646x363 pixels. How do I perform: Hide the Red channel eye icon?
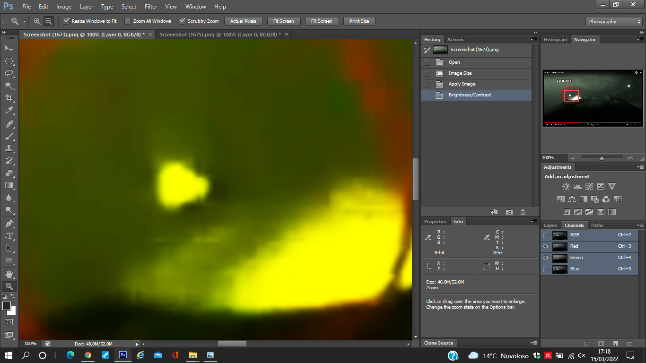coord(546,246)
